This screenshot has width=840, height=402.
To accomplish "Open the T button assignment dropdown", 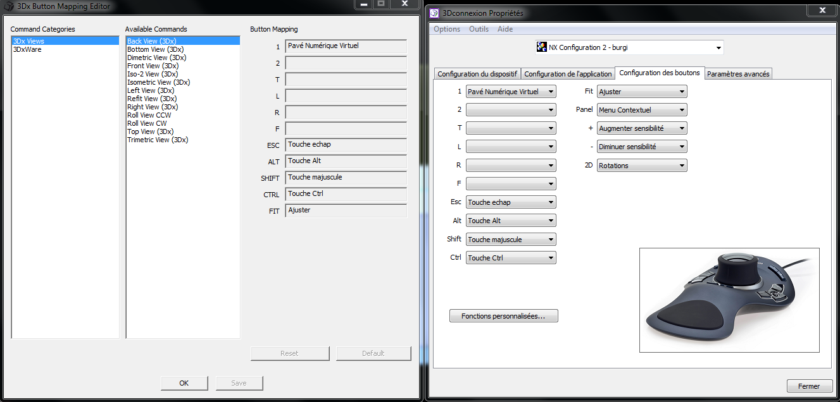I will coord(511,128).
